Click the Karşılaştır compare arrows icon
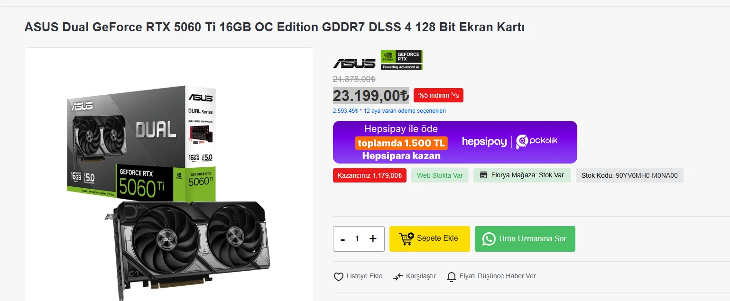Image resolution: width=730 pixels, height=301 pixels. (398, 276)
